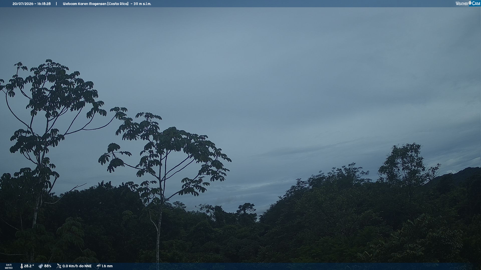Click the timestamp 20/07/2026 - 16:18:28
Screen dimensions: 481x270
click(x=32, y=4)
